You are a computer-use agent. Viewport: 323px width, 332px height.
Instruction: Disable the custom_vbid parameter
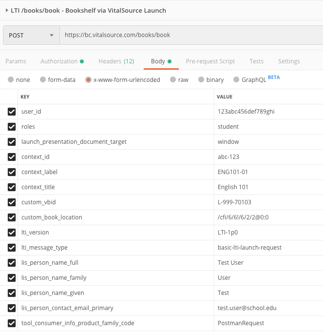pos(12,202)
